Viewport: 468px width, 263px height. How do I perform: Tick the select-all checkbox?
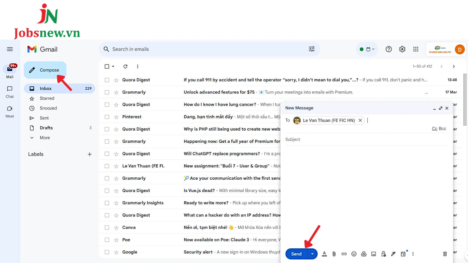coord(107,67)
